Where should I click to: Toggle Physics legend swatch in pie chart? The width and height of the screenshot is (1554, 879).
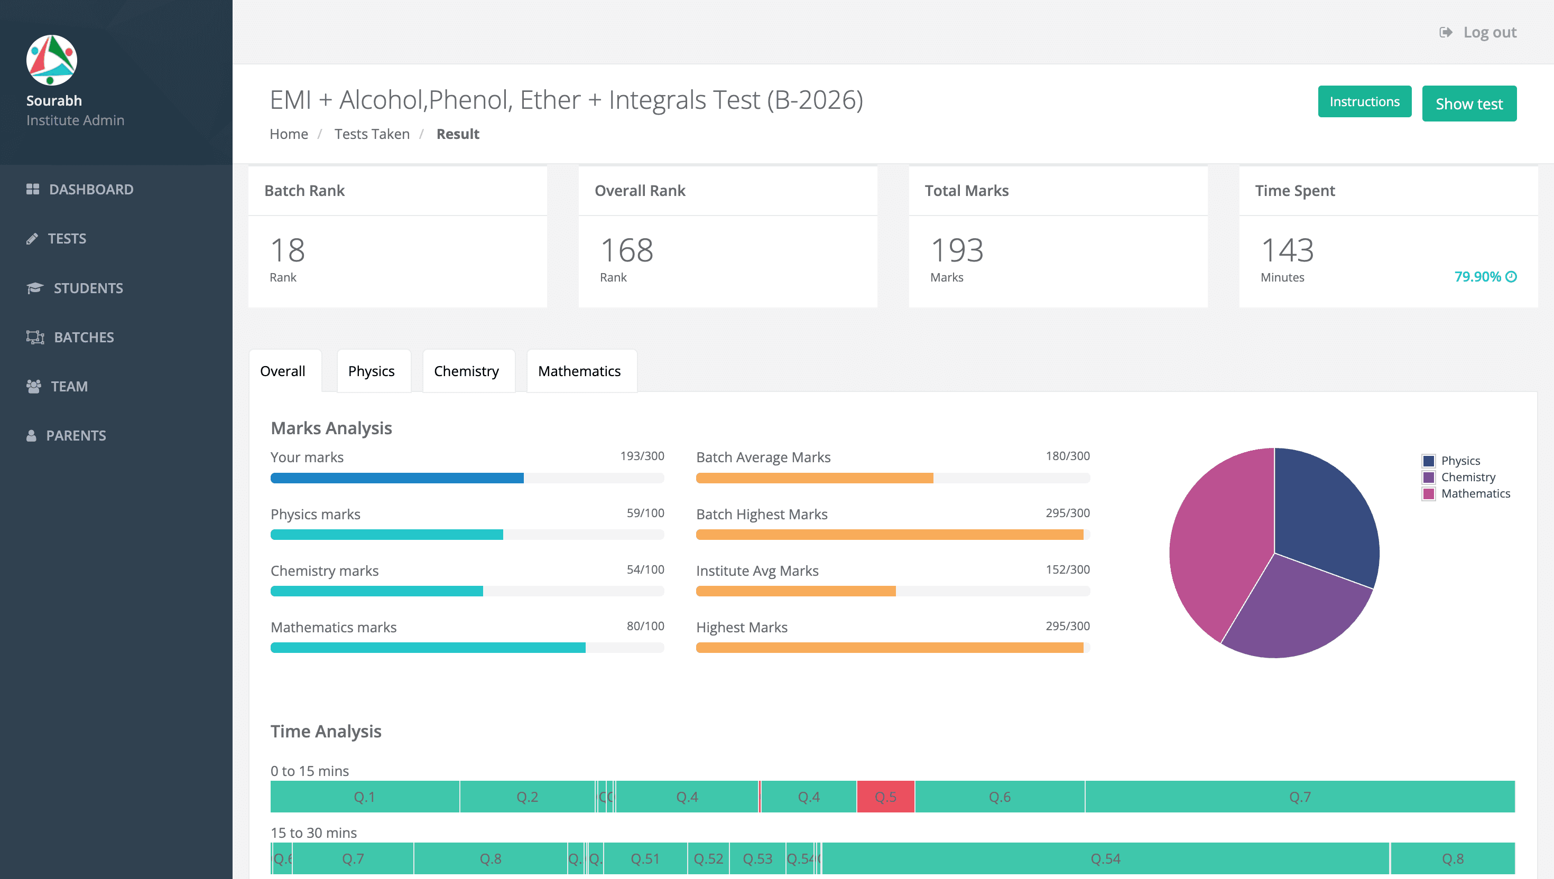[x=1428, y=461]
